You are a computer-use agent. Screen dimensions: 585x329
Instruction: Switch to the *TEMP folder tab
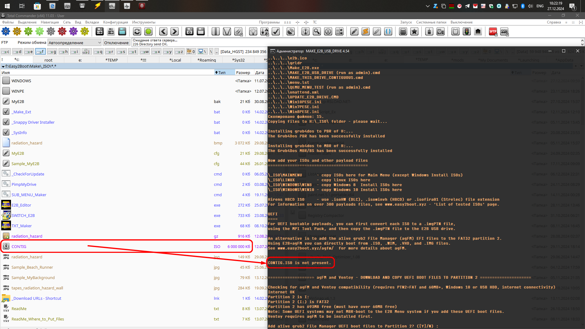click(112, 60)
